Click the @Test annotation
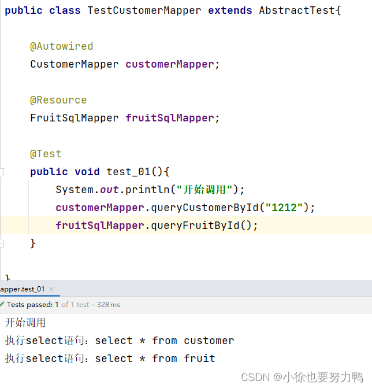 [x=46, y=154]
